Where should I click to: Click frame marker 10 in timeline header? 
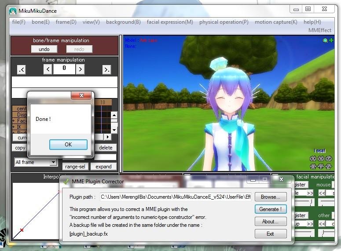click(x=103, y=102)
